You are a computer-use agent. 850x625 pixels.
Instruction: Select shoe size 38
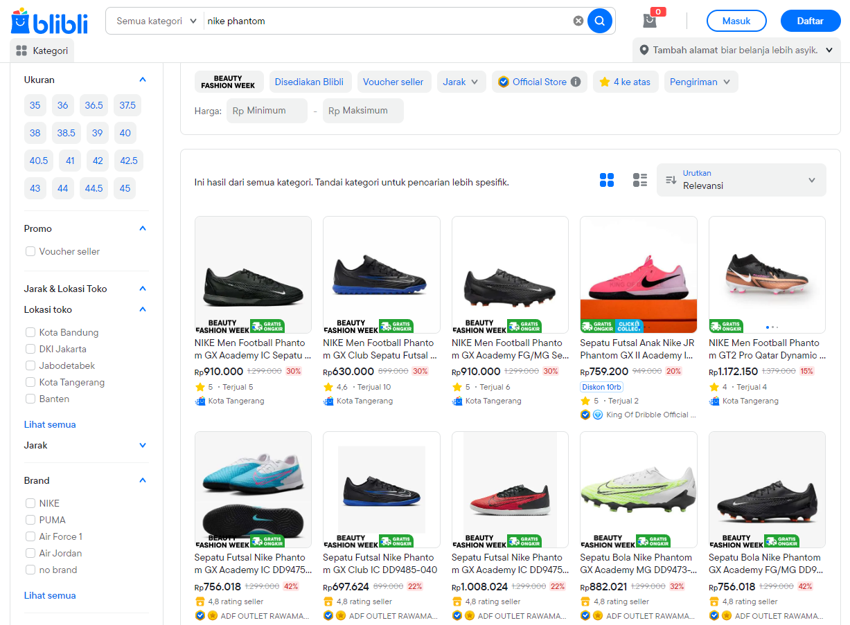(x=35, y=133)
